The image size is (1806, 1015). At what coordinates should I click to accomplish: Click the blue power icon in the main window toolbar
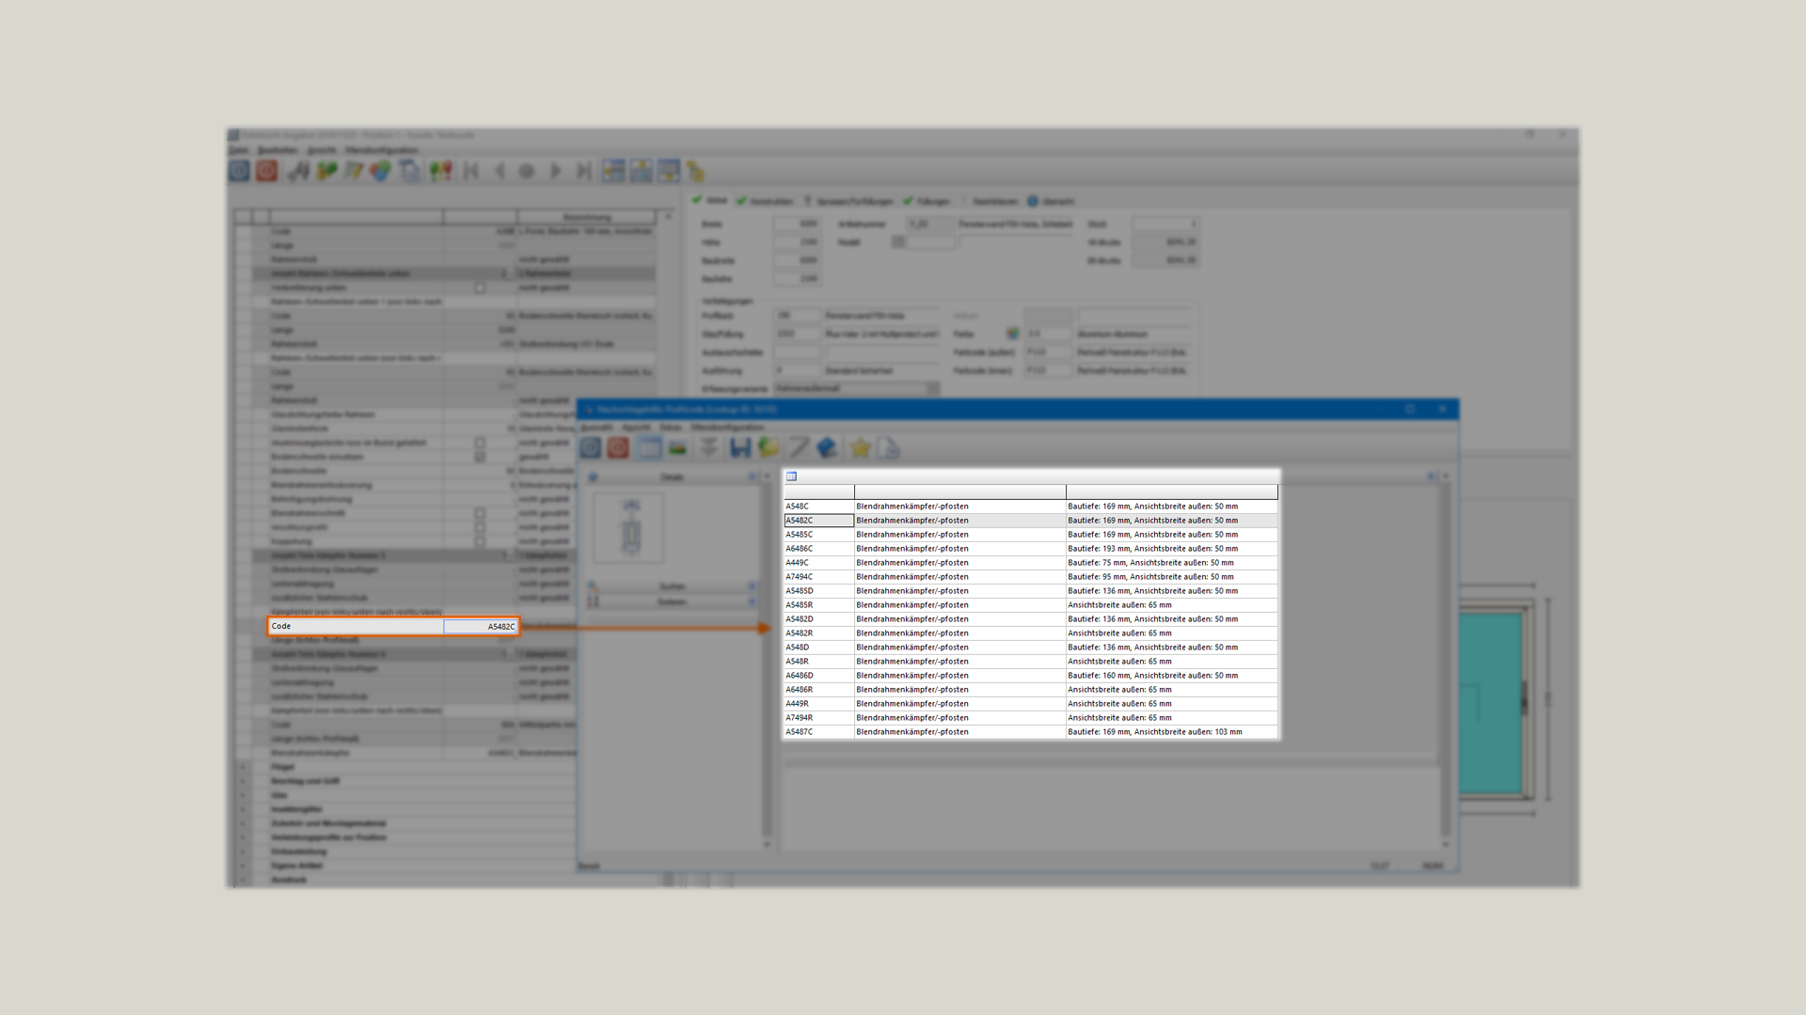pyautogui.click(x=240, y=170)
